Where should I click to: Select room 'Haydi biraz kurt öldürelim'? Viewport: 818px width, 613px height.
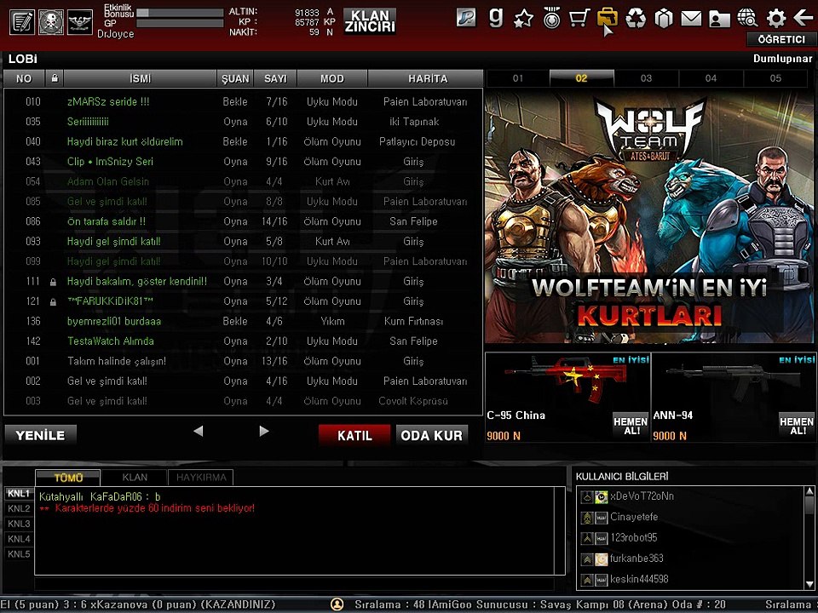pyautogui.click(x=243, y=142)
